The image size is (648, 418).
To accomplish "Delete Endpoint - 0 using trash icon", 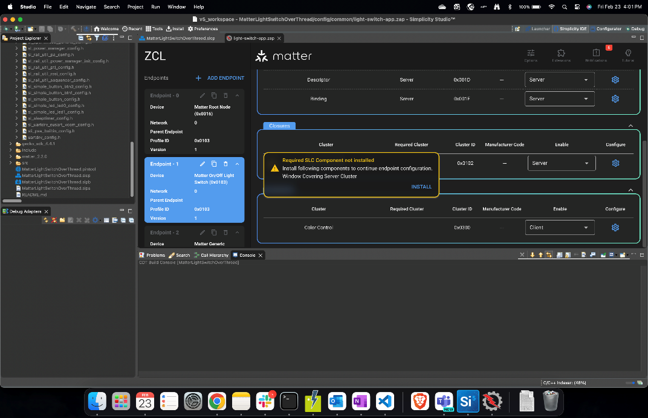I will (225, 95).
